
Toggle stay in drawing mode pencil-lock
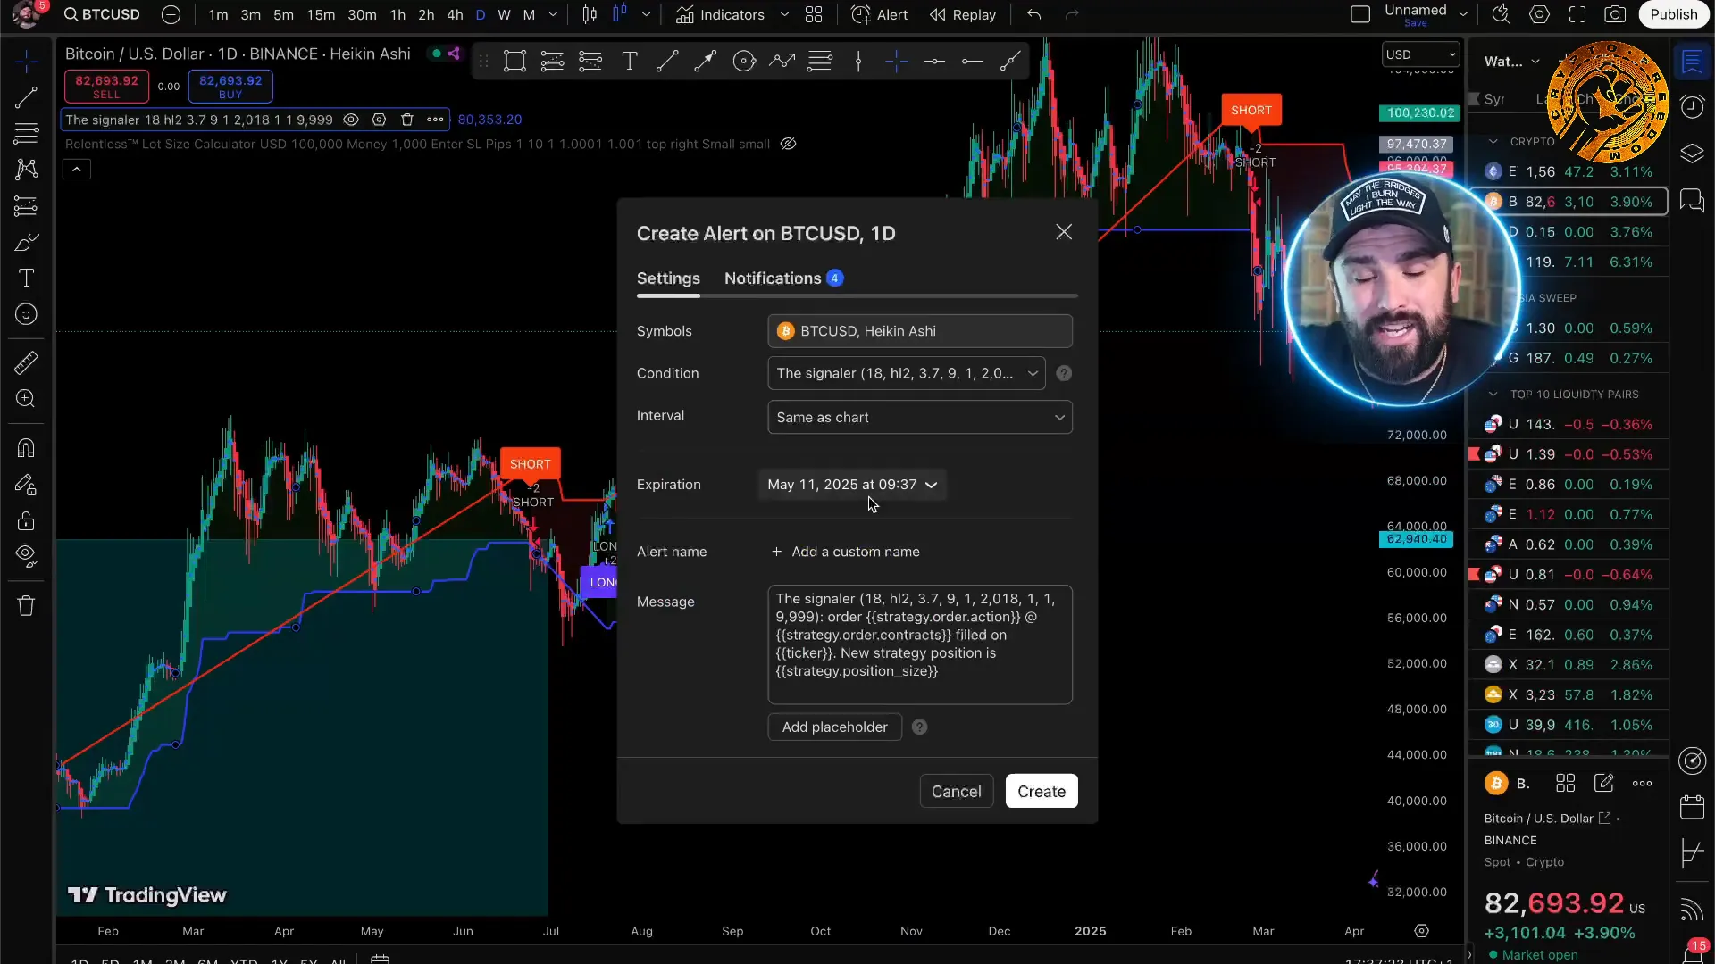(26, 485)
